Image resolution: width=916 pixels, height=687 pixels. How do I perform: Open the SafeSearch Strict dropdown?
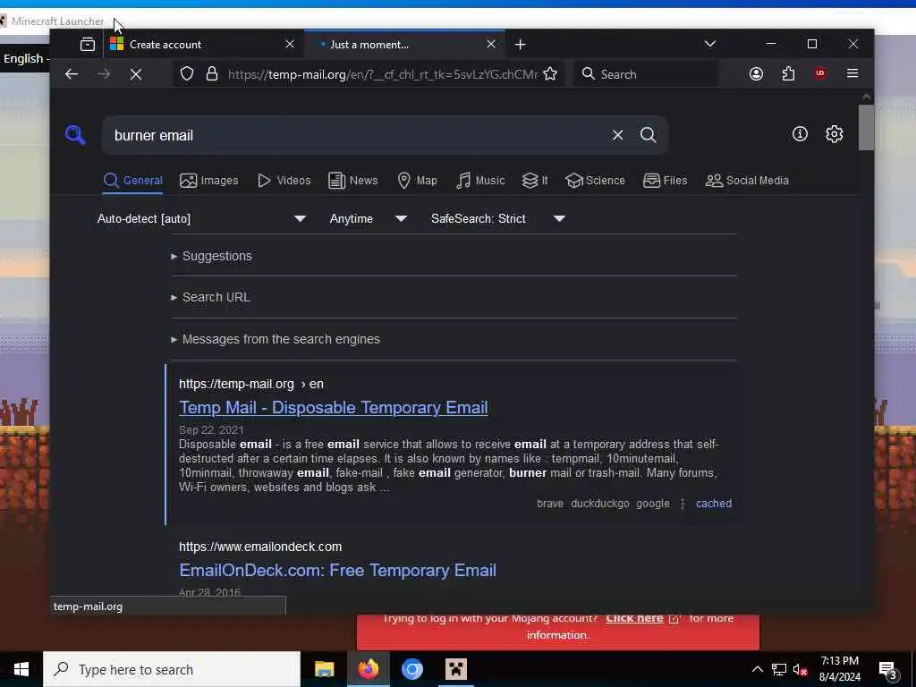tap(497, 218)
